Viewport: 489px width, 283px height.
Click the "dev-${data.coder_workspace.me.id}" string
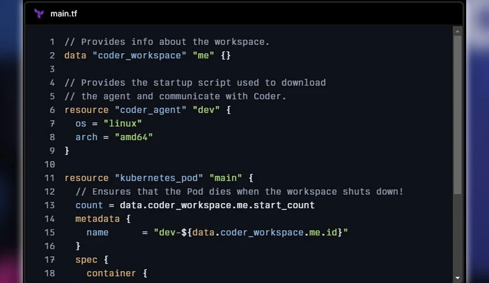tap(251, 233)
